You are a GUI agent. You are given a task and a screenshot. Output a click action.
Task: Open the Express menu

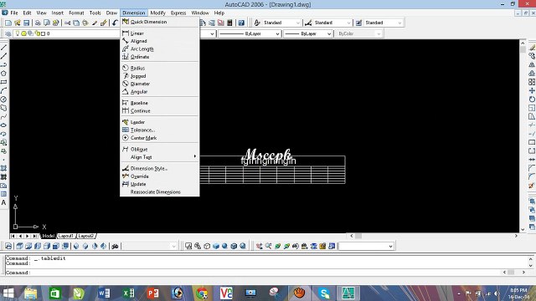click(x=178, y=13)
